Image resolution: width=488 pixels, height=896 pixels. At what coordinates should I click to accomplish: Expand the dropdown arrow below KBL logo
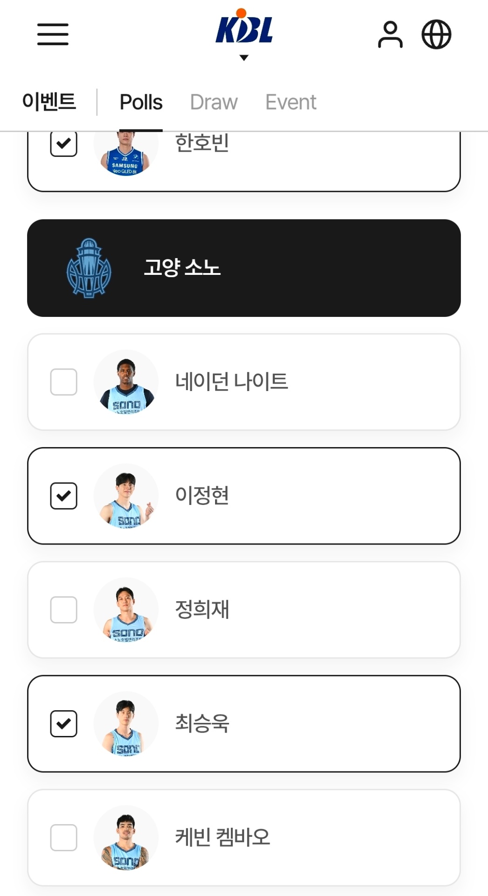coord(244,58)
